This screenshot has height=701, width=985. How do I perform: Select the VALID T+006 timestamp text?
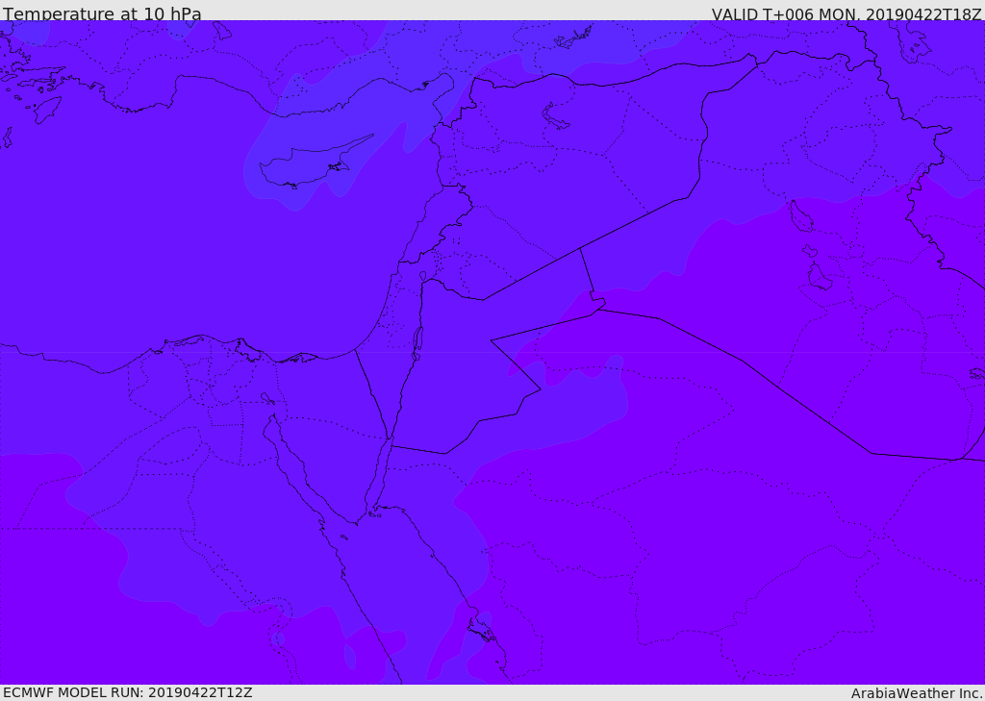846,14
